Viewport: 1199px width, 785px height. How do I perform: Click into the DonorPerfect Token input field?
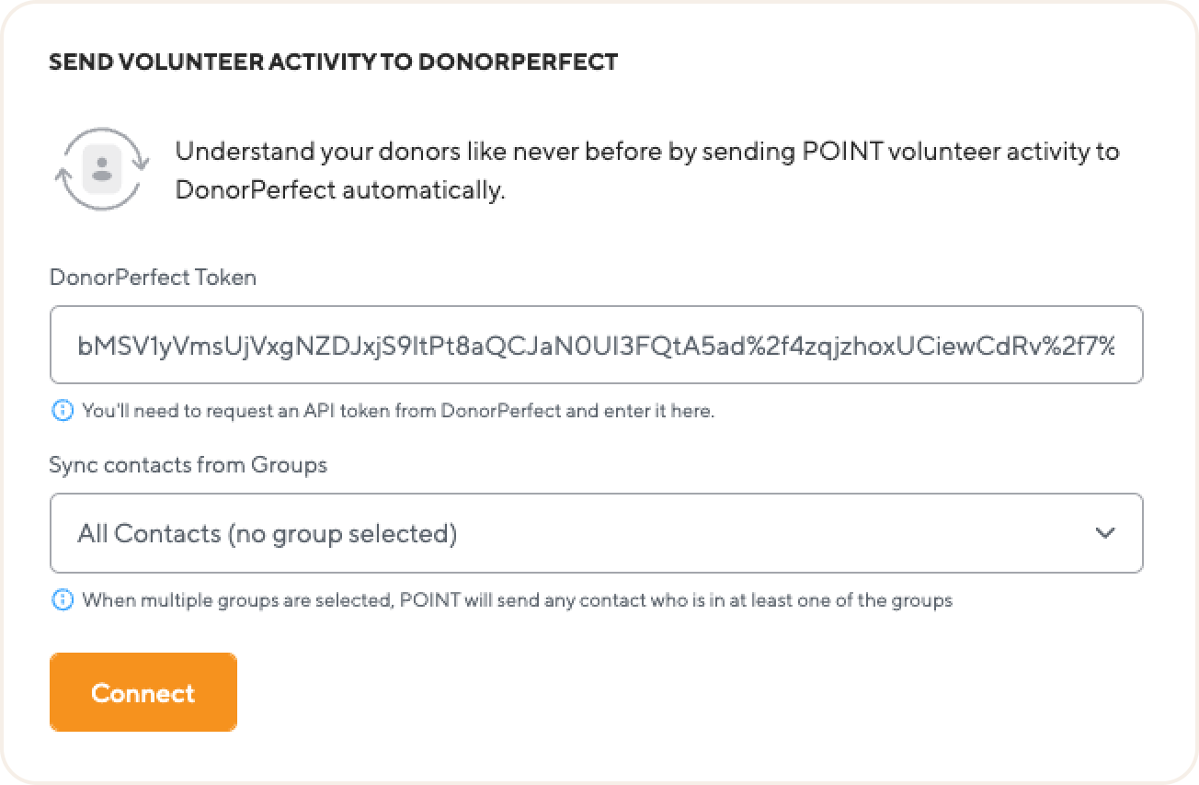coord(596,345)
